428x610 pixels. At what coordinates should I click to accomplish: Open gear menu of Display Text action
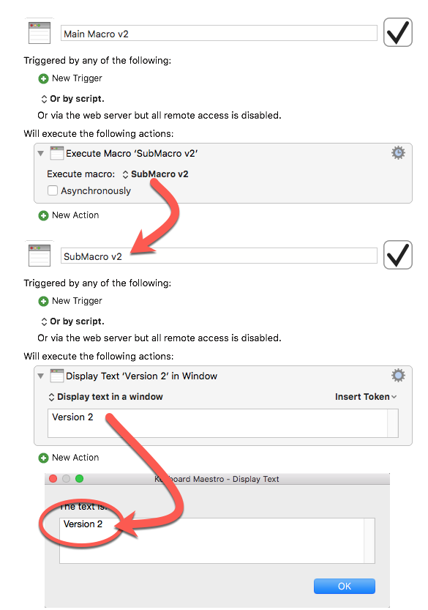pyautogui.click(x=398, y=376)
